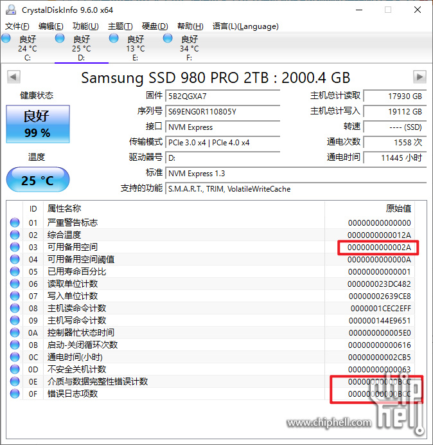Click the ID column header
Viewport: 433px width, 445px height.
(x=33, y=208)
